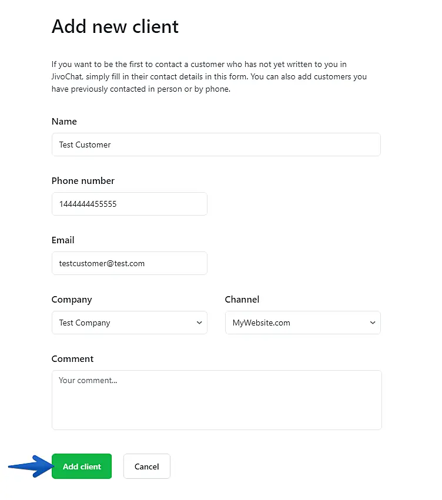Click the Email label text
Image resolution: width=442 pixels, height=500 pixels.
pyautogui.click(x=63, y=240)
